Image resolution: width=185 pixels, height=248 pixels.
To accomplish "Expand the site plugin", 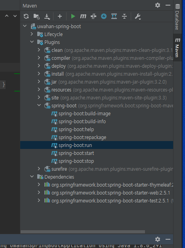I will [39, 97].
